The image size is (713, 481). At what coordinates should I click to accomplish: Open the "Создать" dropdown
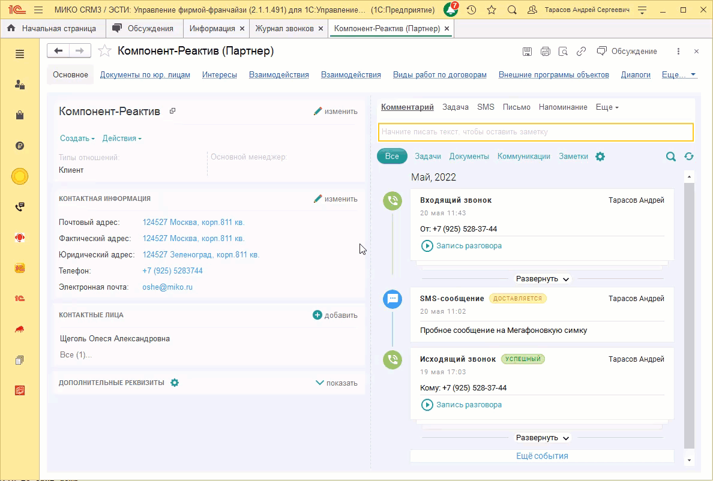[x=77, y=139]
